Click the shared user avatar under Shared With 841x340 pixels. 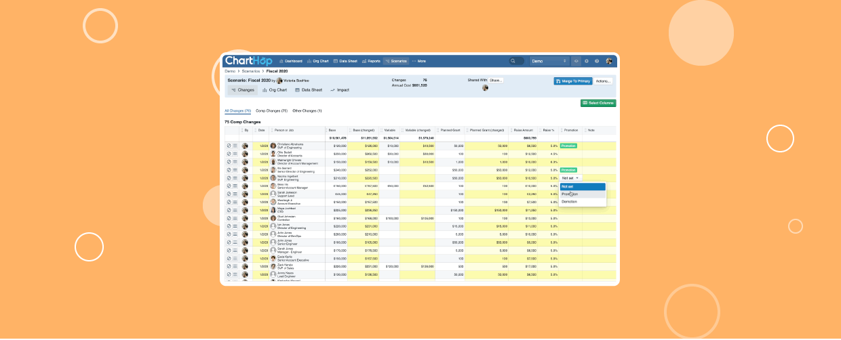pos(485,88)
